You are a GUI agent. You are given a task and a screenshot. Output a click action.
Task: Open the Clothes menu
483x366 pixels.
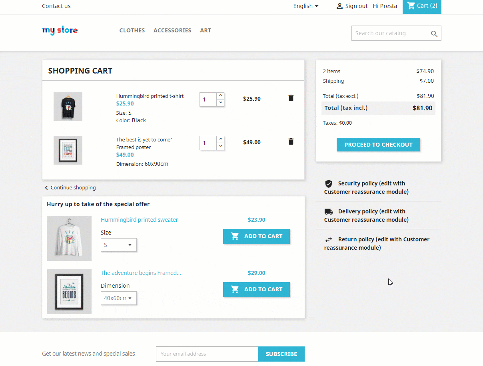pos(132,30)
